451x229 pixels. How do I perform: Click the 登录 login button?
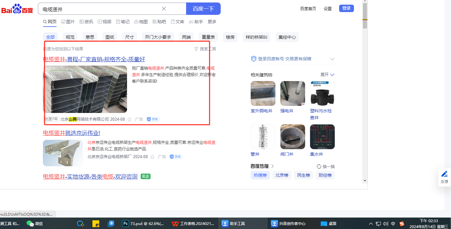tap(347, 8)
